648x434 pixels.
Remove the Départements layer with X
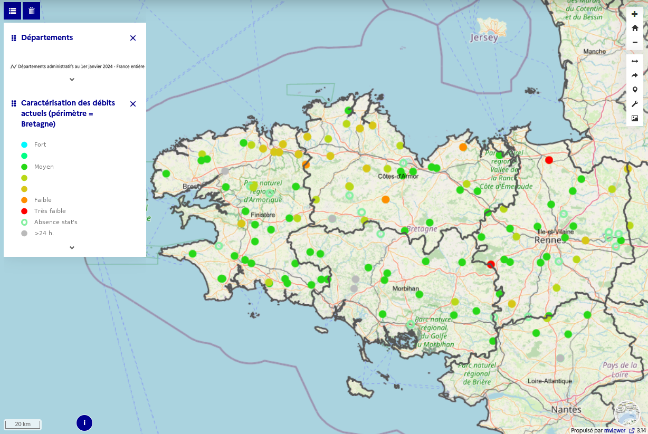tap(133, 38)
